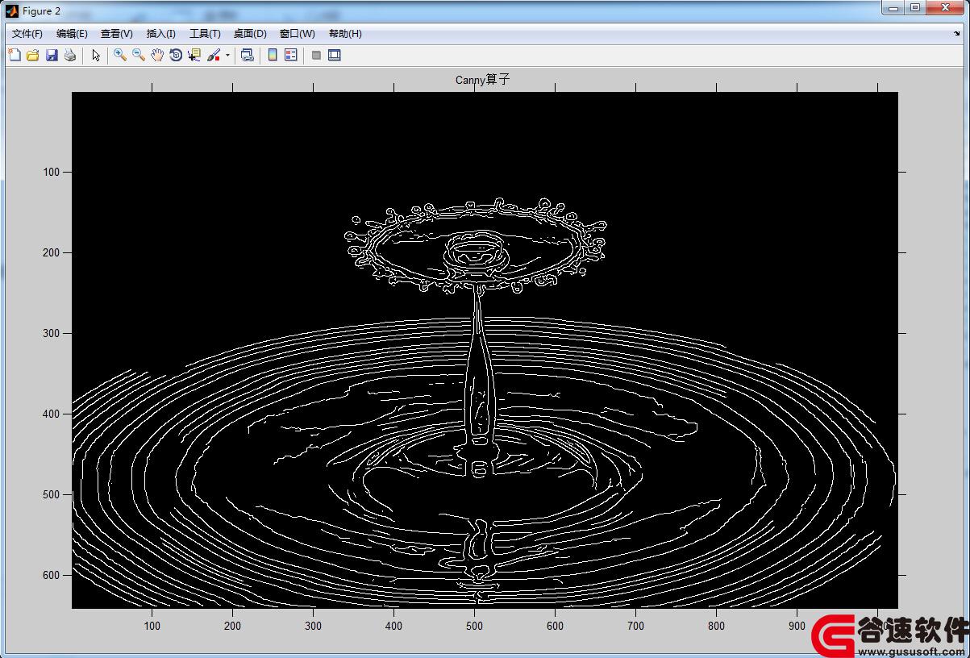Image resolution: width=970 pixels, height=658 pixels.
Task: Open the 插入(I) menu
Action: [x=161, y=34]
